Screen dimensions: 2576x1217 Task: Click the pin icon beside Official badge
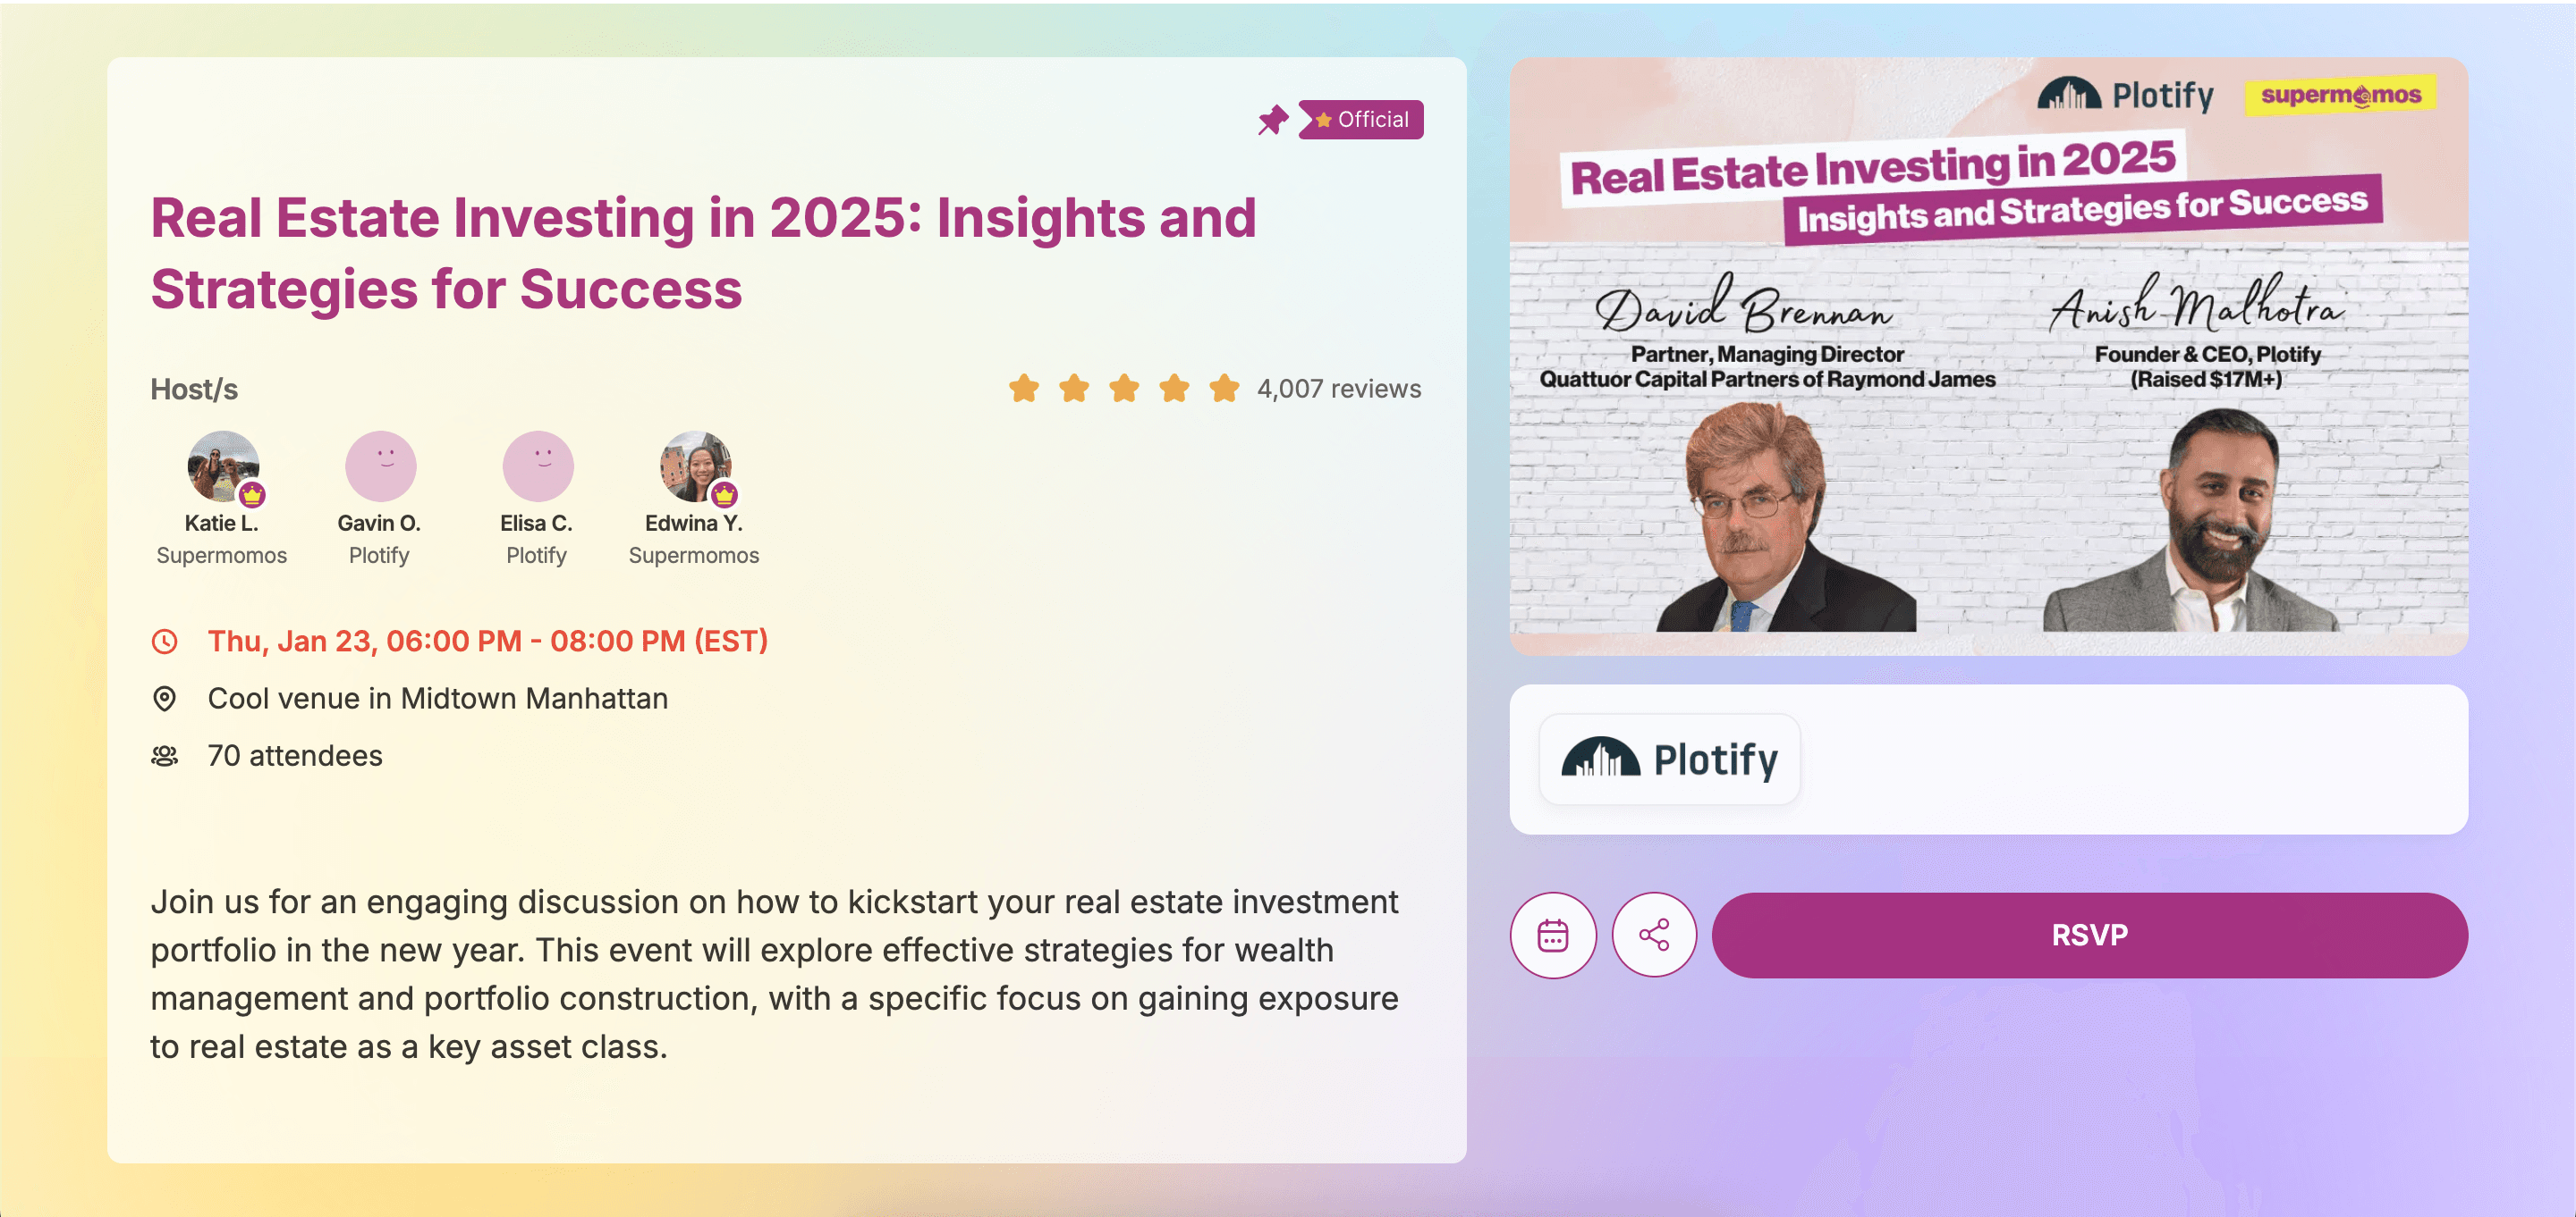[1272, 120]
